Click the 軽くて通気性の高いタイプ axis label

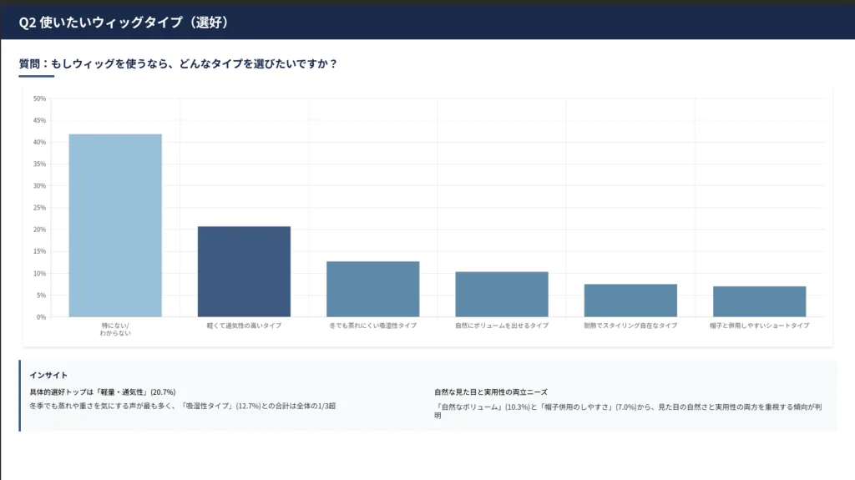coord(244,326)
